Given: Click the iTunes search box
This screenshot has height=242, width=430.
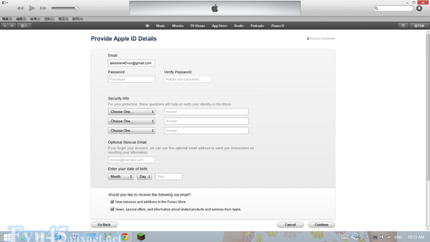Looking at the screenshot, I should click(393, 9).
